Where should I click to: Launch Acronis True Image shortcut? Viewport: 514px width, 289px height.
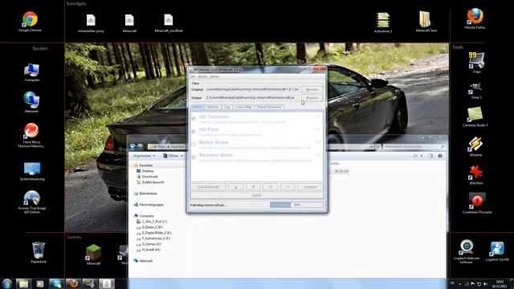coord(32,202)
